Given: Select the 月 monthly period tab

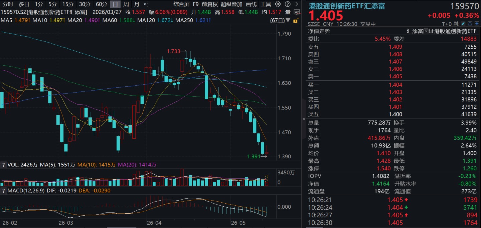Looking at the screenshot, I should click(137, 4).
